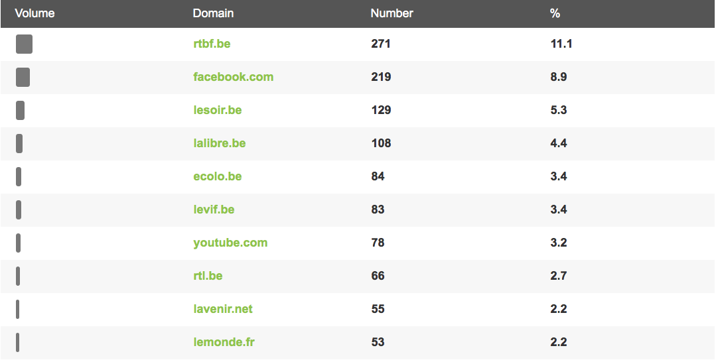718x362 pixels.
Task: Open the facebook.com domain link
Action: click(233, 77)
